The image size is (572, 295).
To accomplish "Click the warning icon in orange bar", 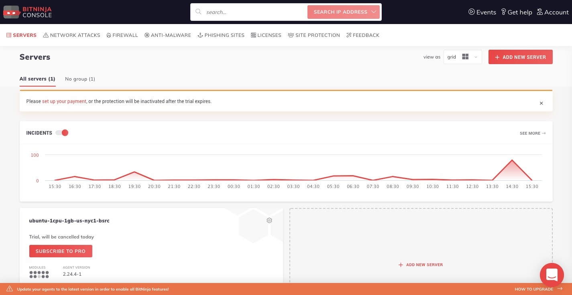I will pyautogui.click(x=9, y=289).
